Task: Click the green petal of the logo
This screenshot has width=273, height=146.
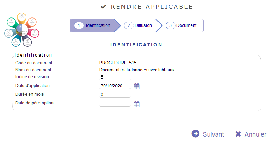Action: 13,23
